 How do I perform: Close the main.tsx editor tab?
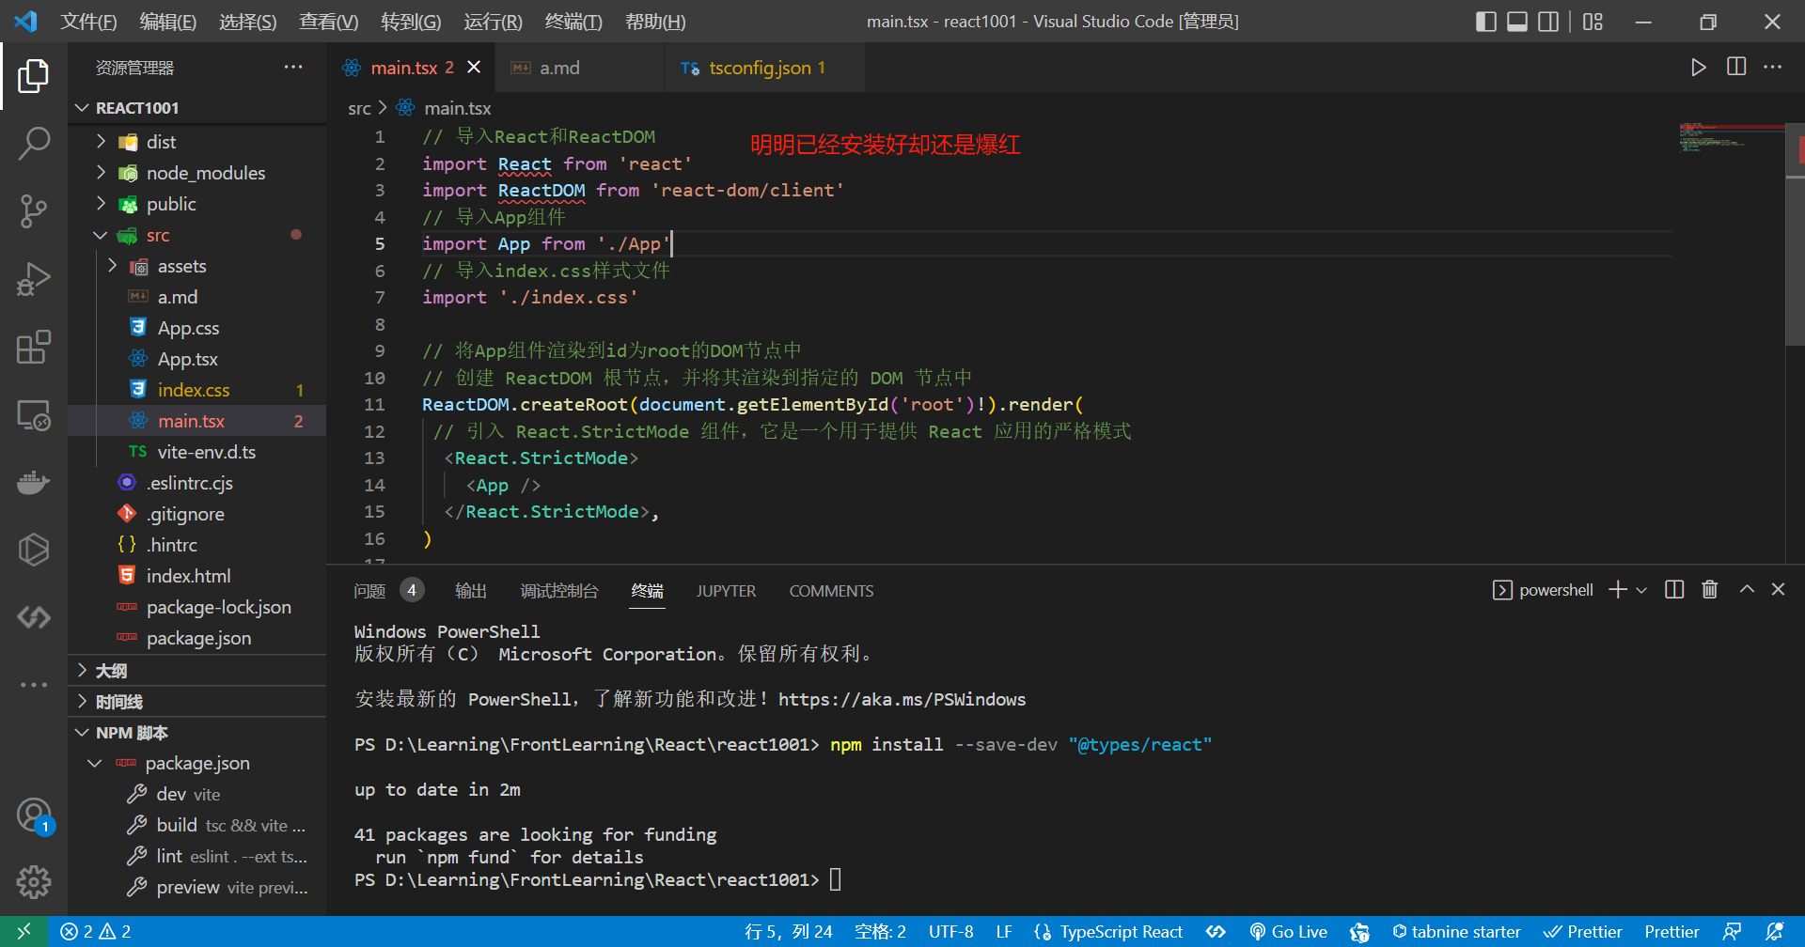pyautogui.click(x=474, y=68)
